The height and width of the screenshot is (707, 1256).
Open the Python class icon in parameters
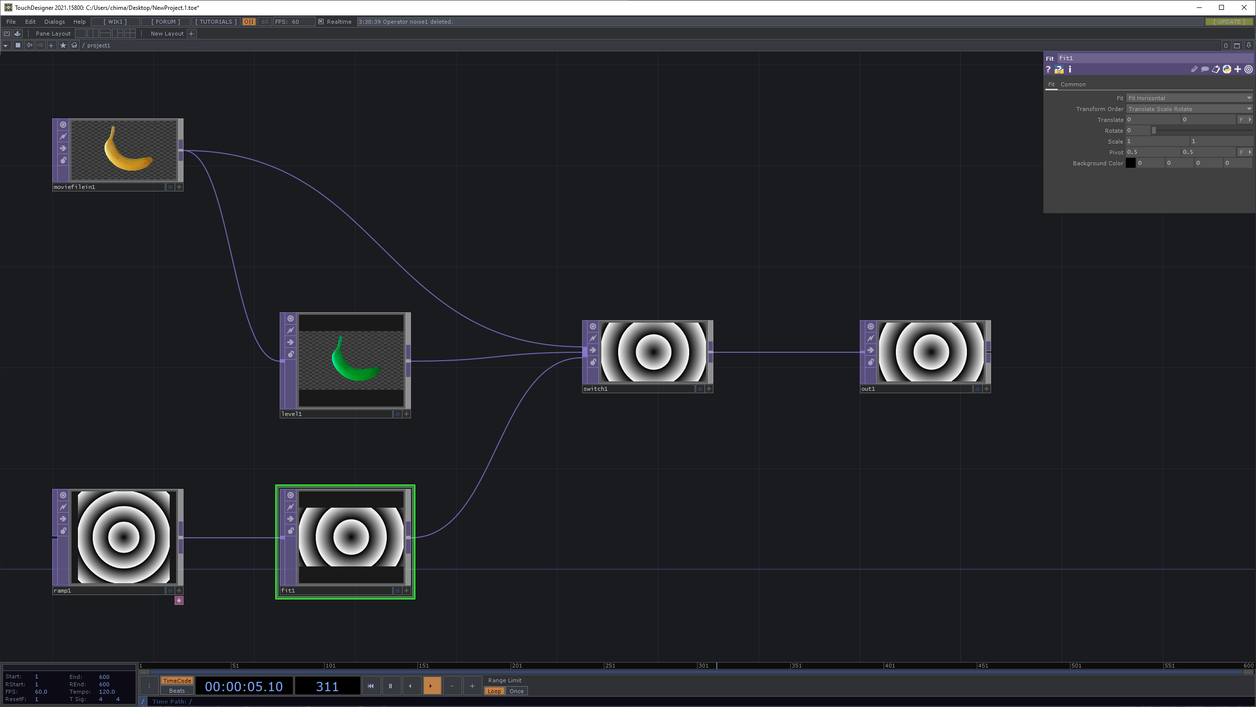coord(1226,70)
